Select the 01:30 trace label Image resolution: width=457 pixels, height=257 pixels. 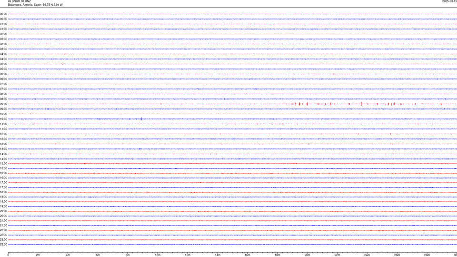click(3, 29)
